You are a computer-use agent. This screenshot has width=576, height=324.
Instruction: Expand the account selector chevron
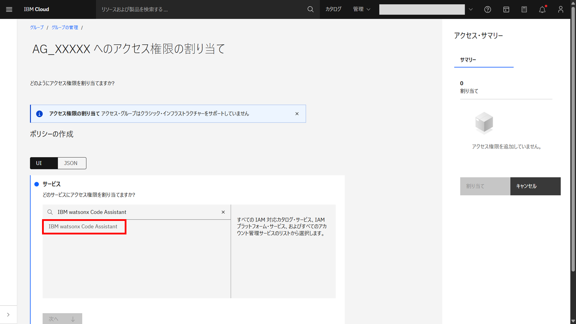(x=471, y=10)
